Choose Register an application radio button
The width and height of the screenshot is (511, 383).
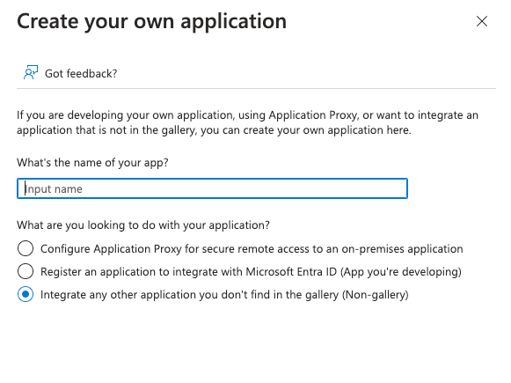[26, 271]
